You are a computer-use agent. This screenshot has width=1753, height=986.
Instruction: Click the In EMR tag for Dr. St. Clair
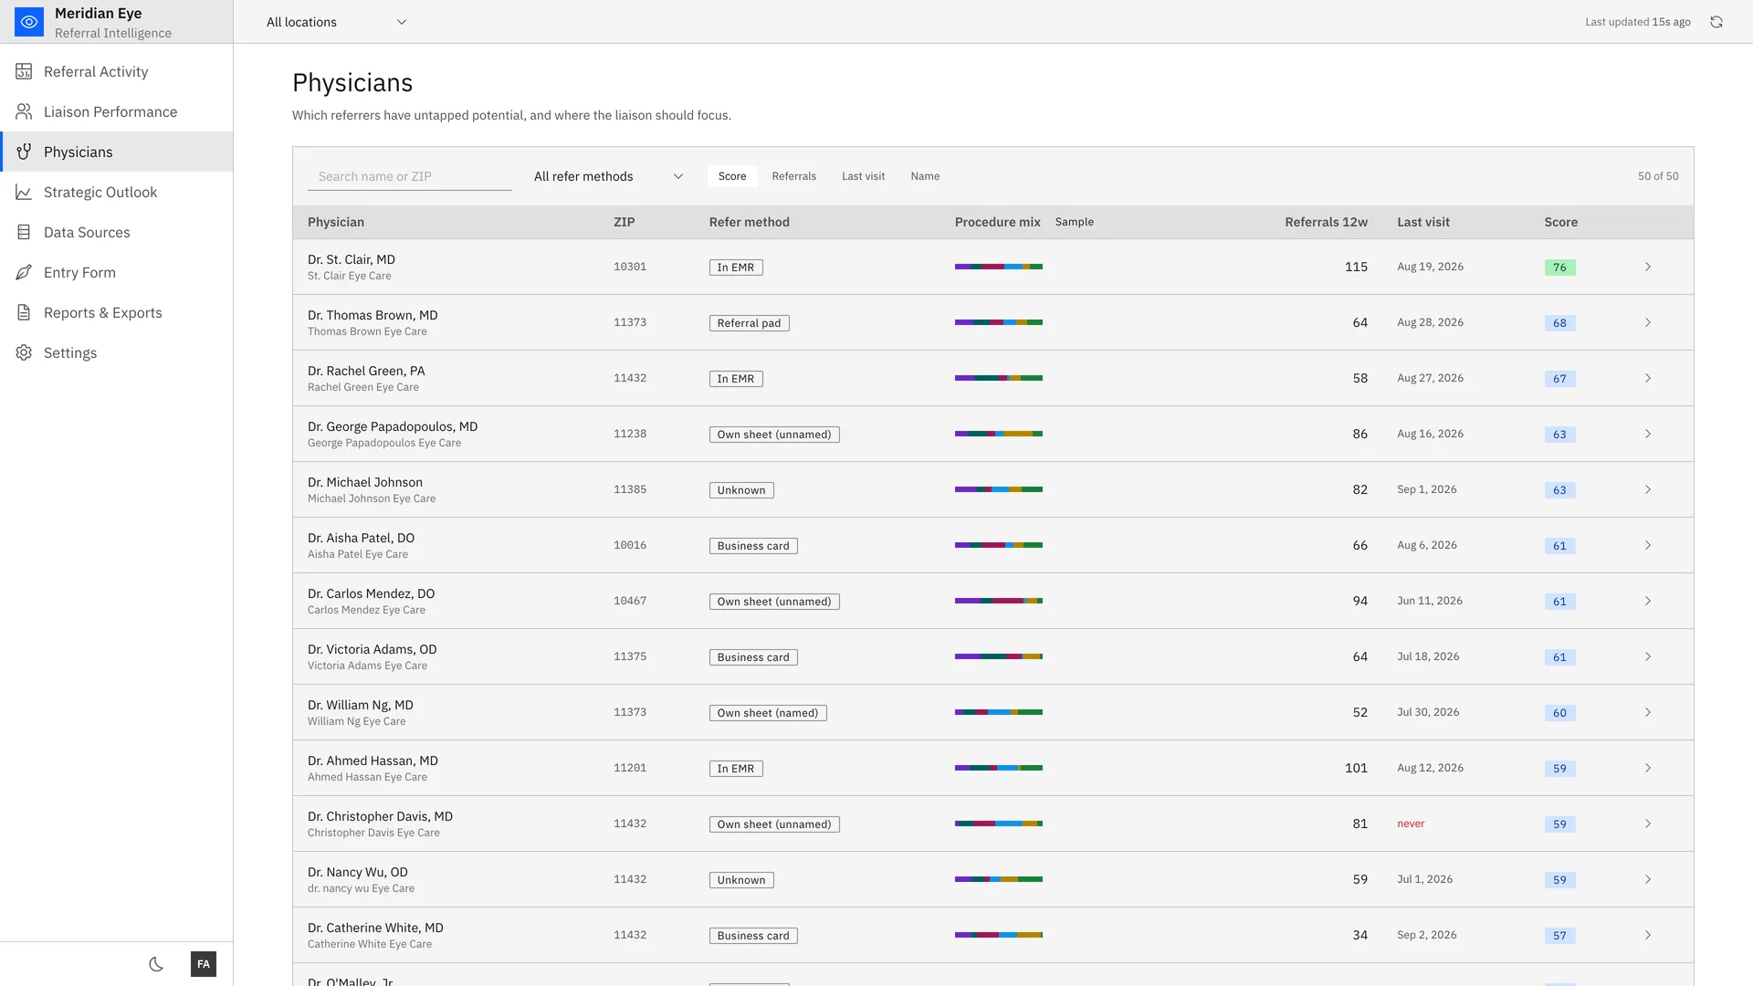coord(736,267)
